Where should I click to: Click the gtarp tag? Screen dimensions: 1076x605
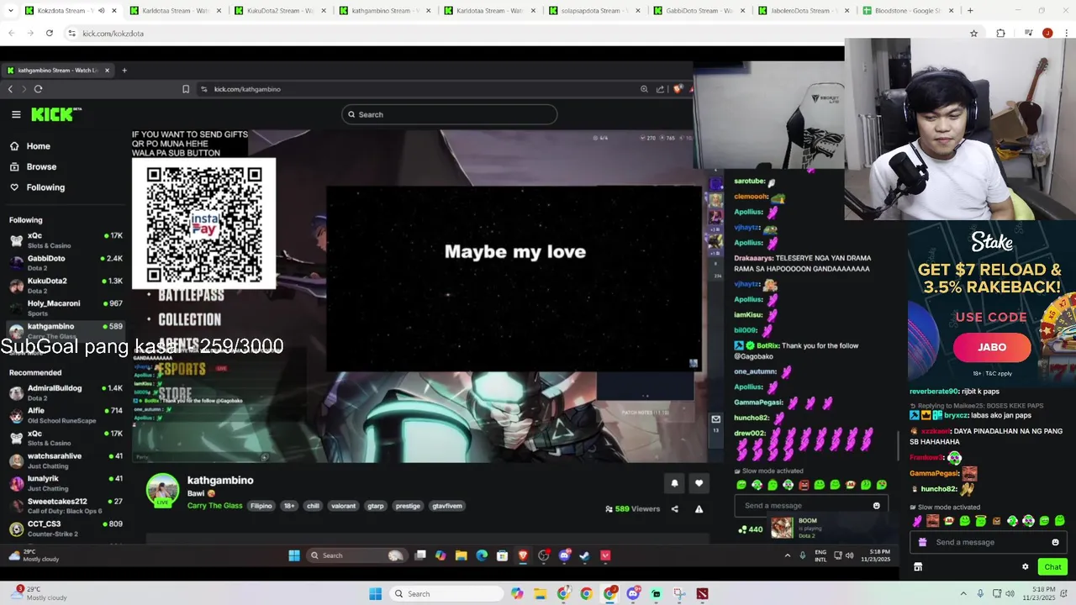[x=375, y=506]
